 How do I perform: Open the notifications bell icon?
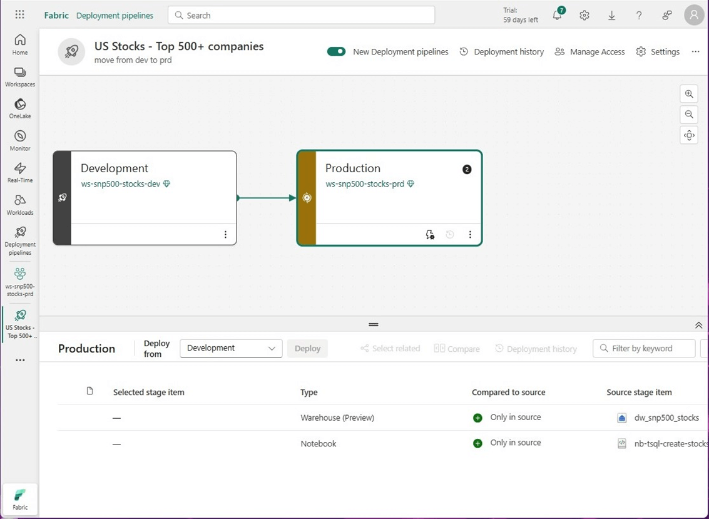coord(557,16)
